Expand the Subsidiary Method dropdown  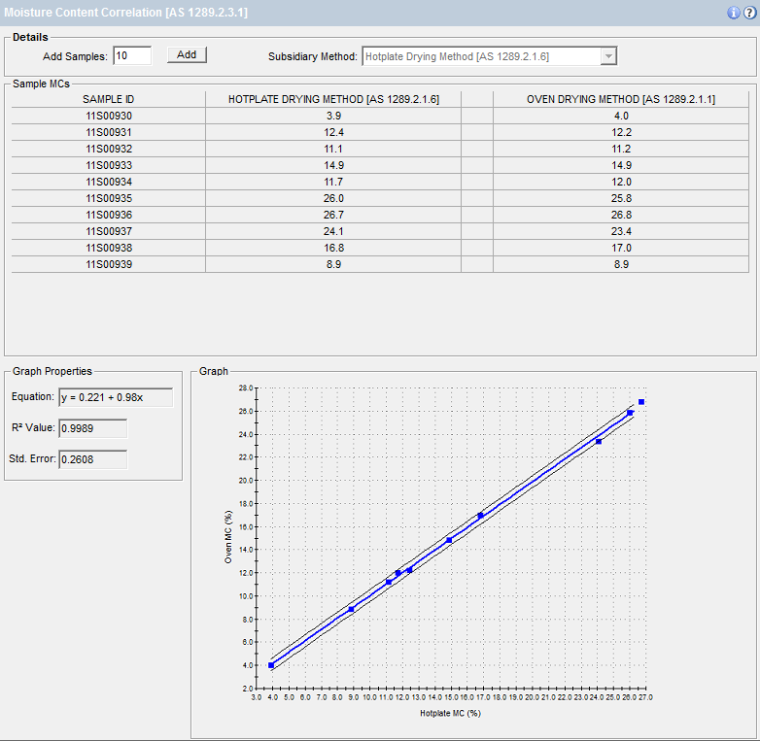pos(608,56)
